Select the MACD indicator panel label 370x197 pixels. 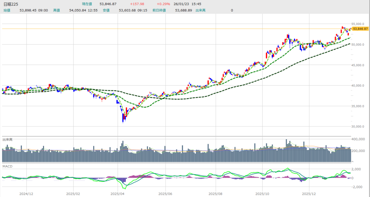7,166
